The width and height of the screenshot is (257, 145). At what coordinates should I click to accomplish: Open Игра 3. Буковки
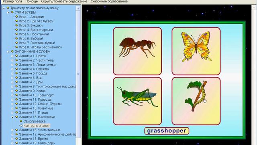click(31, 25)
